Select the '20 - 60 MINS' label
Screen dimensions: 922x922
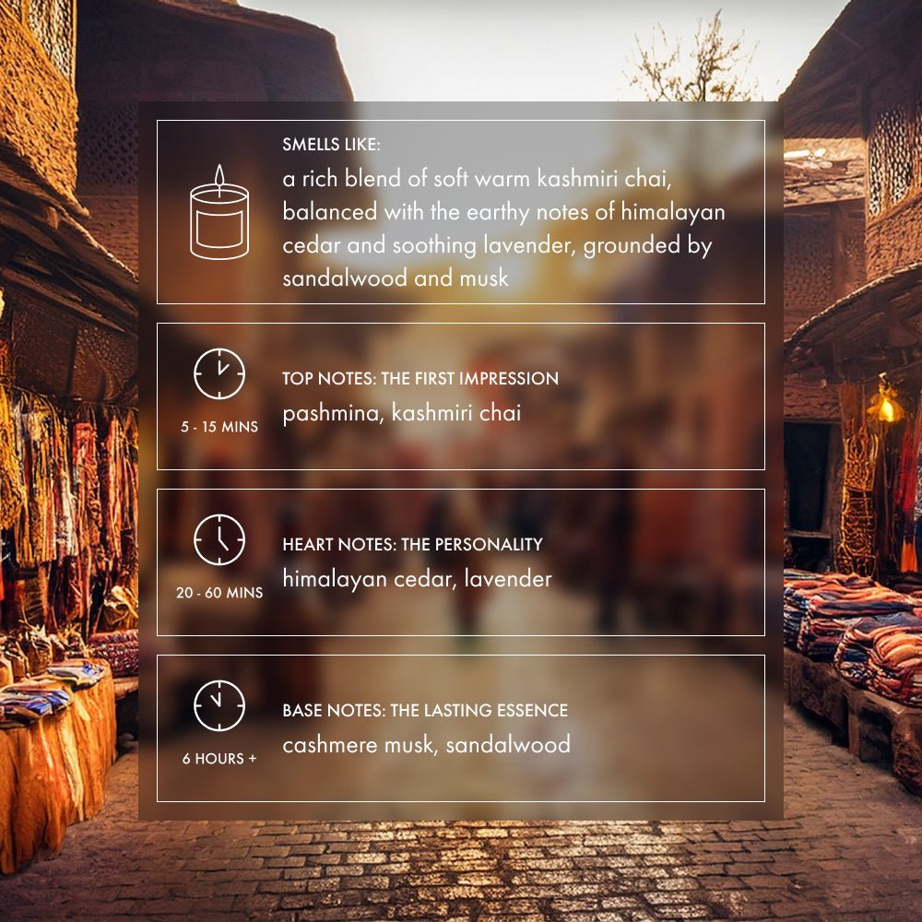tap(219, 593)
